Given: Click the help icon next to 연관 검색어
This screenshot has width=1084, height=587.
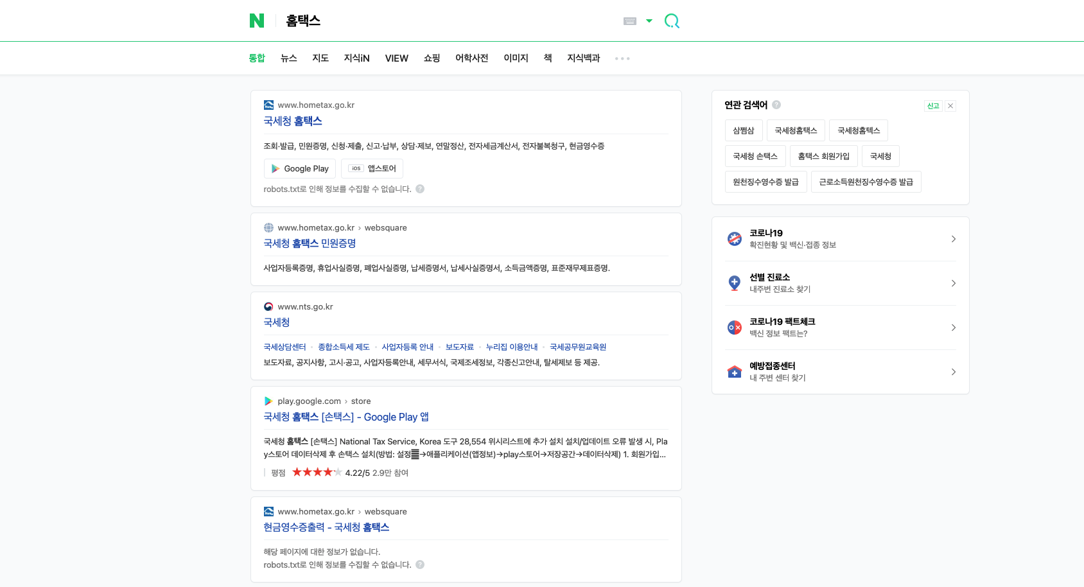Looking at the screenshot, I should tap(776, 105).
